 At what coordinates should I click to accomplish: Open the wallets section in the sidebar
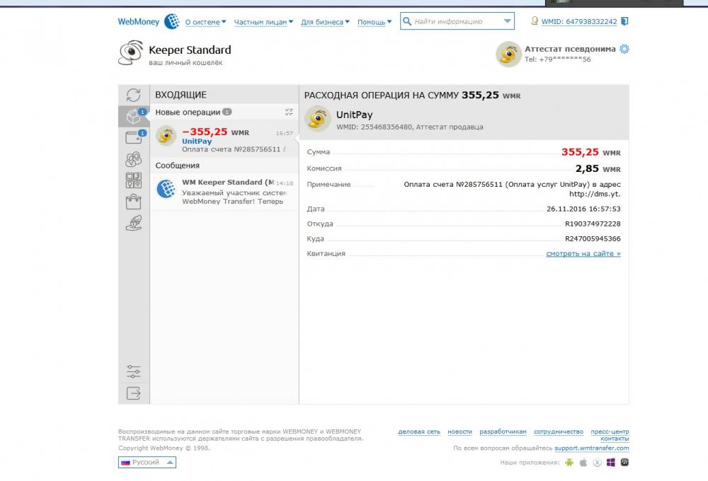[x=133, y=138]
